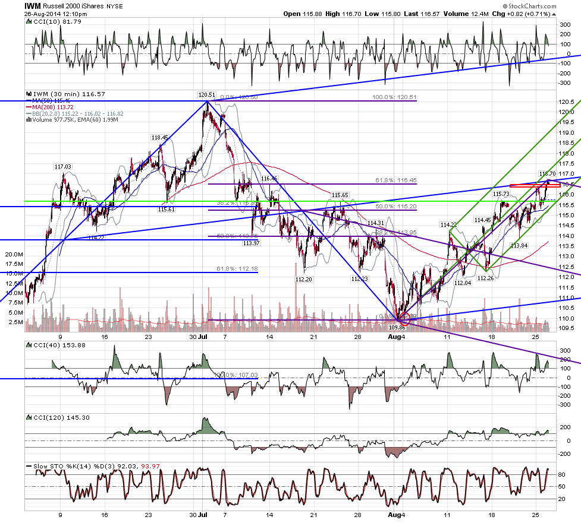Click the CCI(120) 145.30 label
This screenshot has width=581, height=523.
pos(61,417)
